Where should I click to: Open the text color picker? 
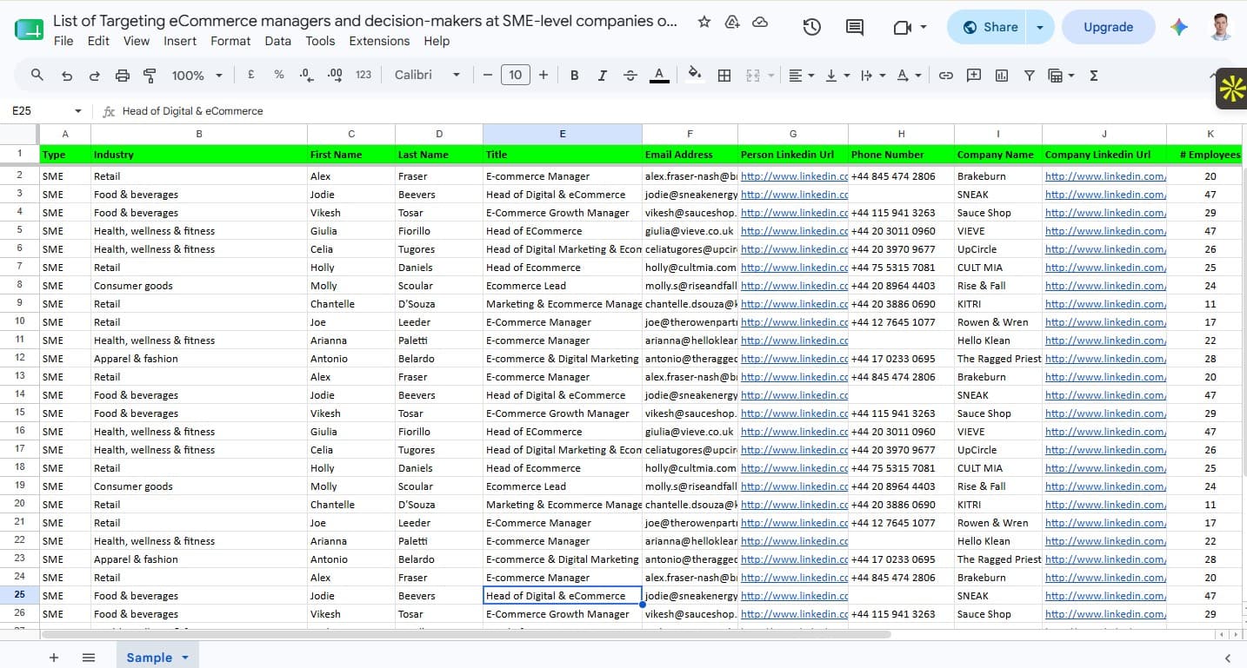click(659, 76)
